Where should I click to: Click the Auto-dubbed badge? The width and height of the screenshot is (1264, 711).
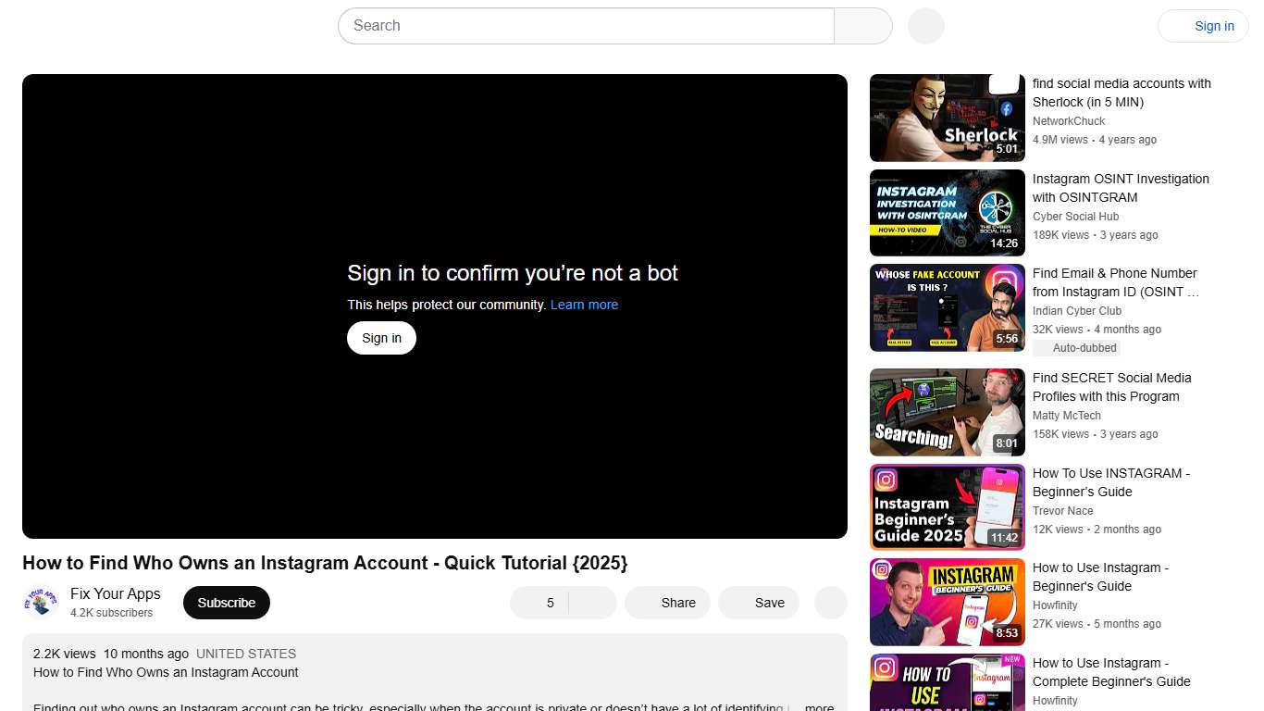[x=1076, y=347]
